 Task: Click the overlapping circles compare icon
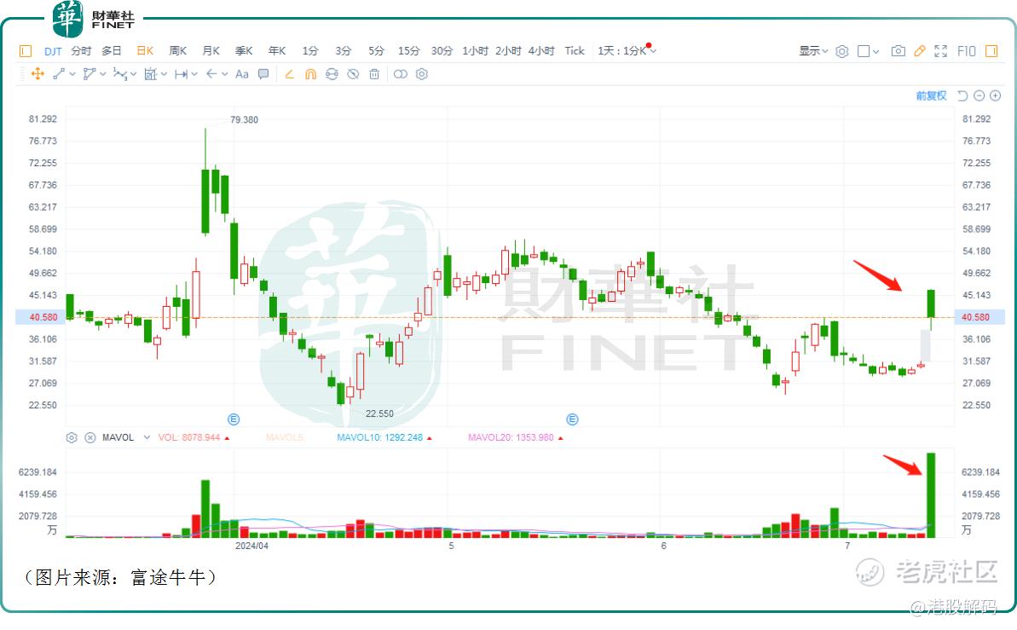(x=401, y=74)
